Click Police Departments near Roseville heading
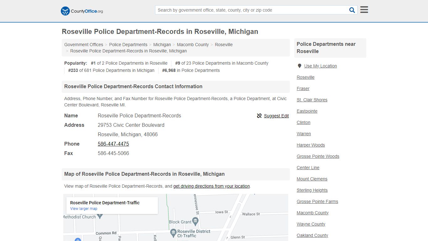 [x=326, y=48]
